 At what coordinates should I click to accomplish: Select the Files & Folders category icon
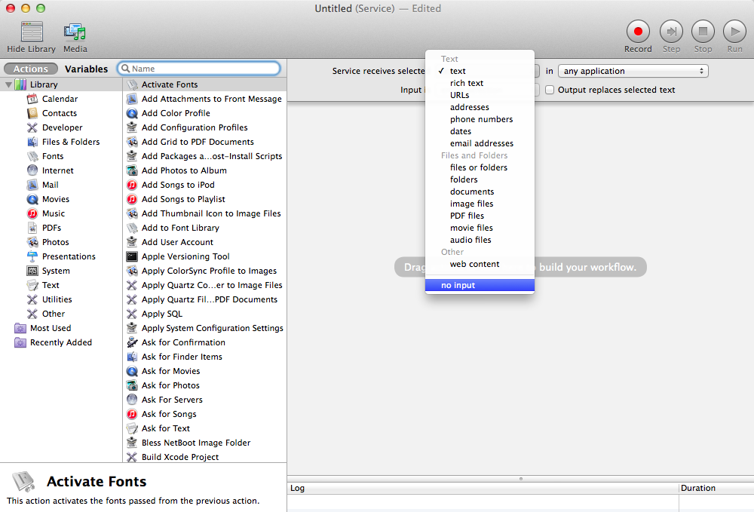32,142
